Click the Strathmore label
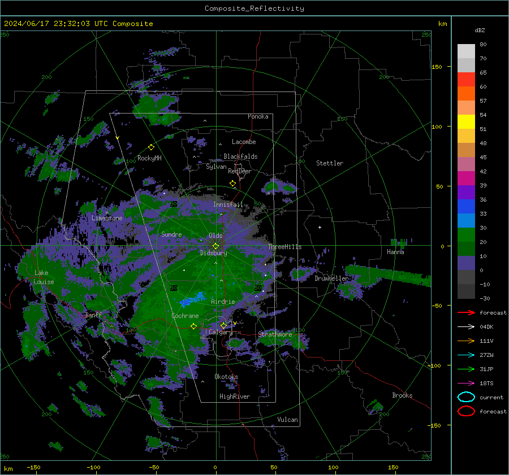This screenshot has width=509, height=475. [x=275, y=334]
